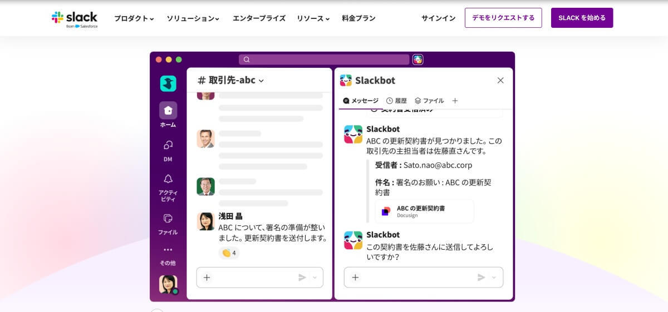Open the プロダクト dropdown menu
668x312 pixels.
pyautogui.click(x=134, y=18)
